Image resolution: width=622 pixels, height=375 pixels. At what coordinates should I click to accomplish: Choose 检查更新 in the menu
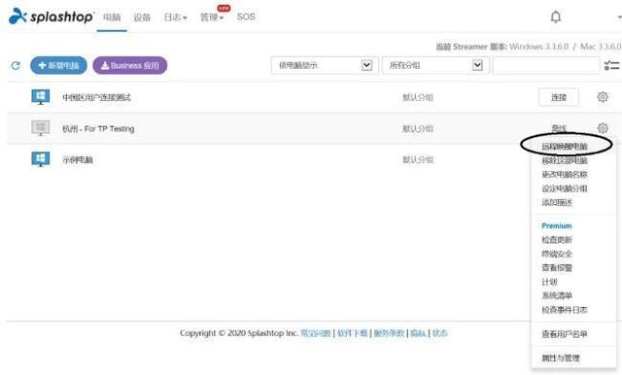pyautogui.click(x=557, y=240)
